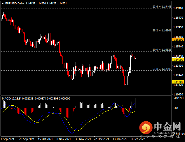This screenshot has height=142, width=185.
Task: Click the 22 Dec 2021 date label
Action: (102, 139)
